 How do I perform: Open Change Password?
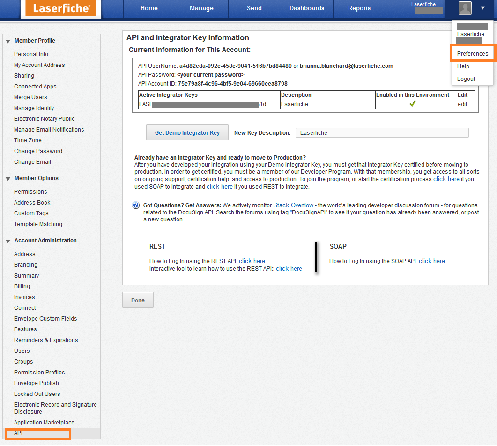click(x=38, y=151)
